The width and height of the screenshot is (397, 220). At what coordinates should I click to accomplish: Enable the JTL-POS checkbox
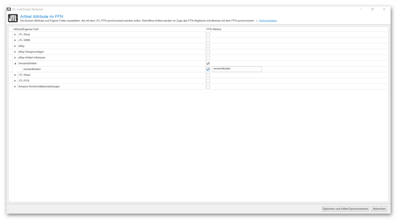coord(208,81)
